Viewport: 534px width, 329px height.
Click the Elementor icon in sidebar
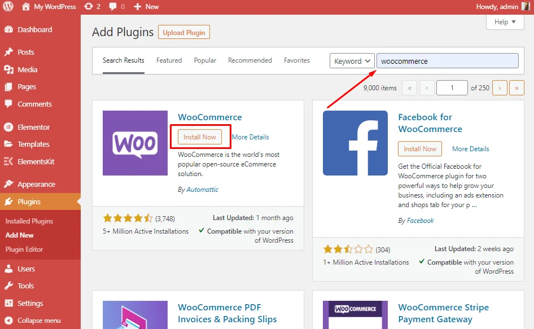[x=8, y=127]
